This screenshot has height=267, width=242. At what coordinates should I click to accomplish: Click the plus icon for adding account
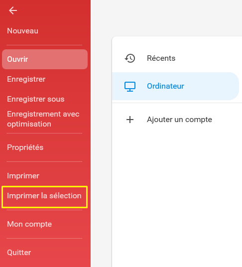[130, 120]
